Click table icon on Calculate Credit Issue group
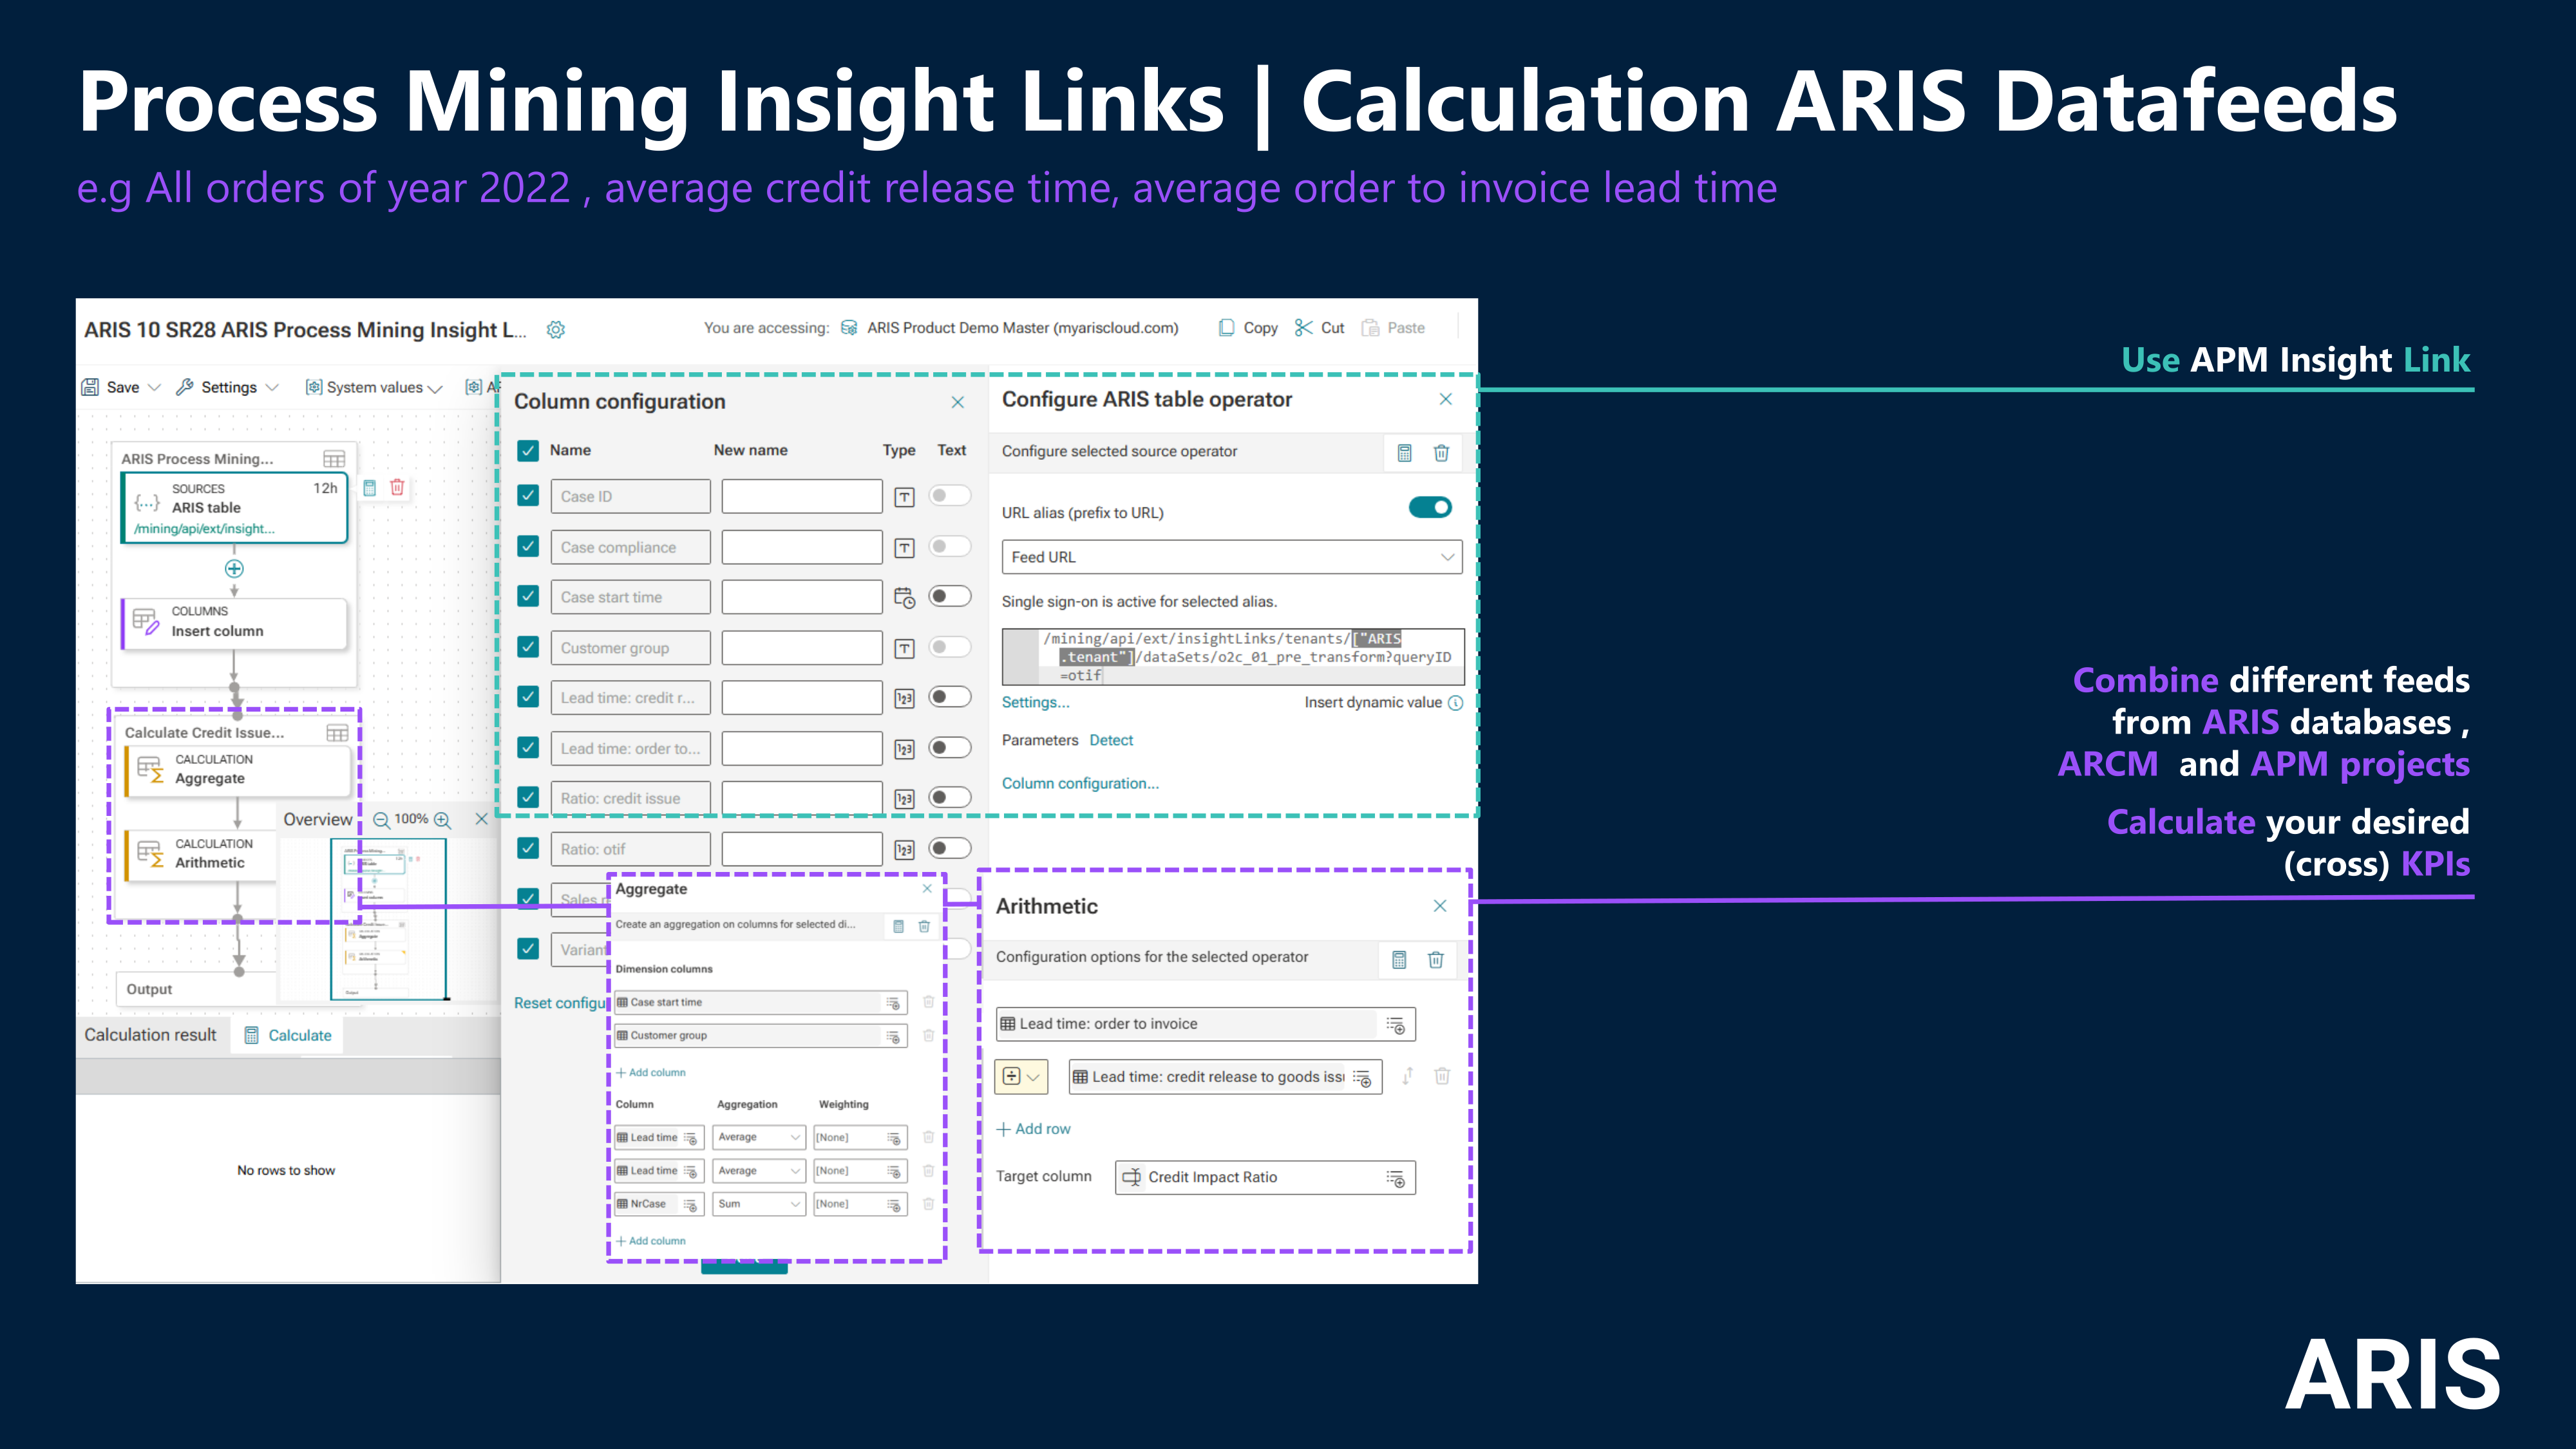This screenshot has height=1449, width=2576. [337, 733]
